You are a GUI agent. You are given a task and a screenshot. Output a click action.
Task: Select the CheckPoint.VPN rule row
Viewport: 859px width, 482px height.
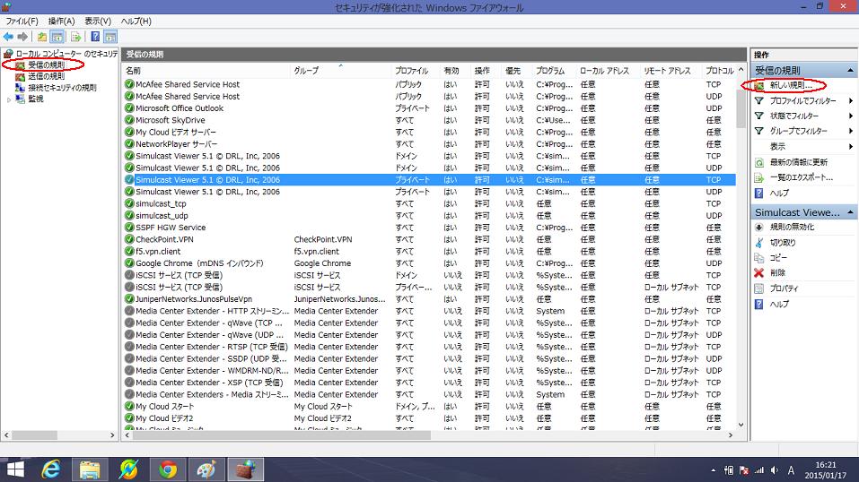pos(429,239)
